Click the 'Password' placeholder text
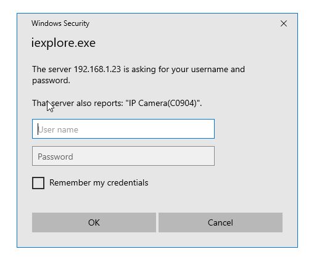The height and width of the screenshot is (265, 322). (x=56, y=157)
